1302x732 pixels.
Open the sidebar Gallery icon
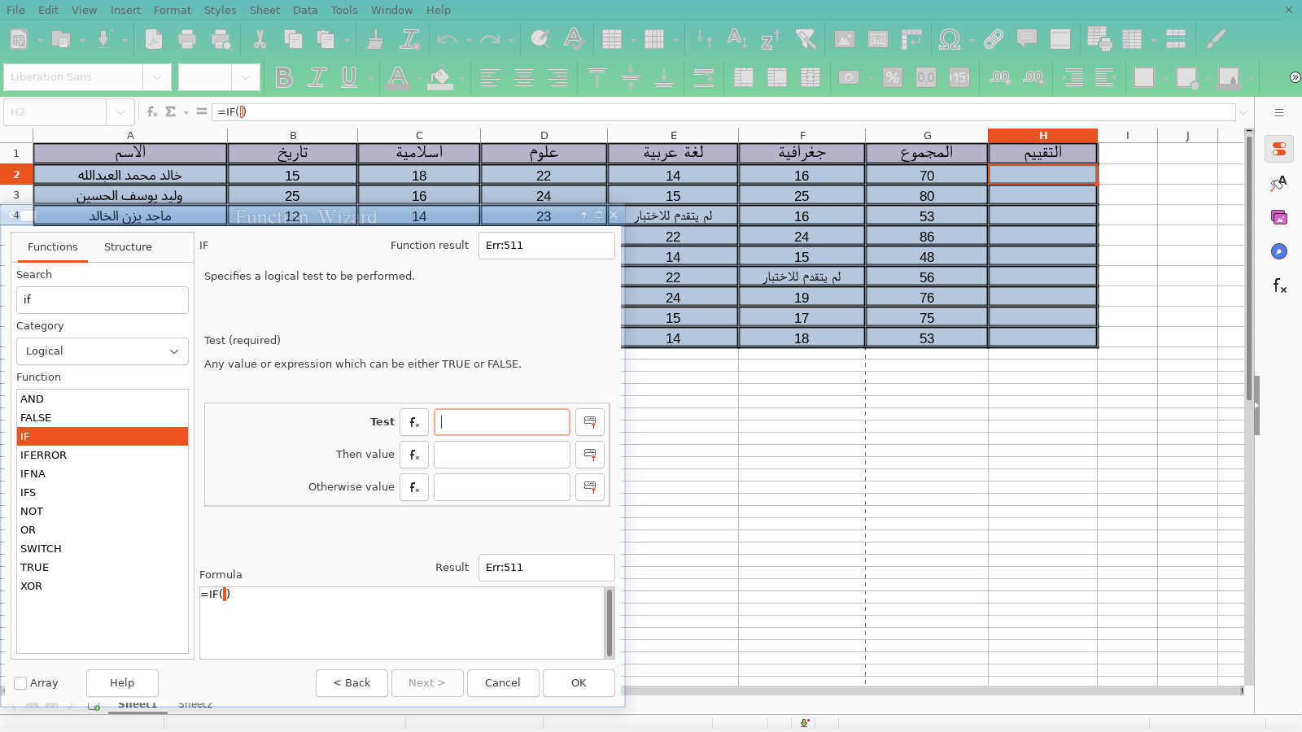1279,217
